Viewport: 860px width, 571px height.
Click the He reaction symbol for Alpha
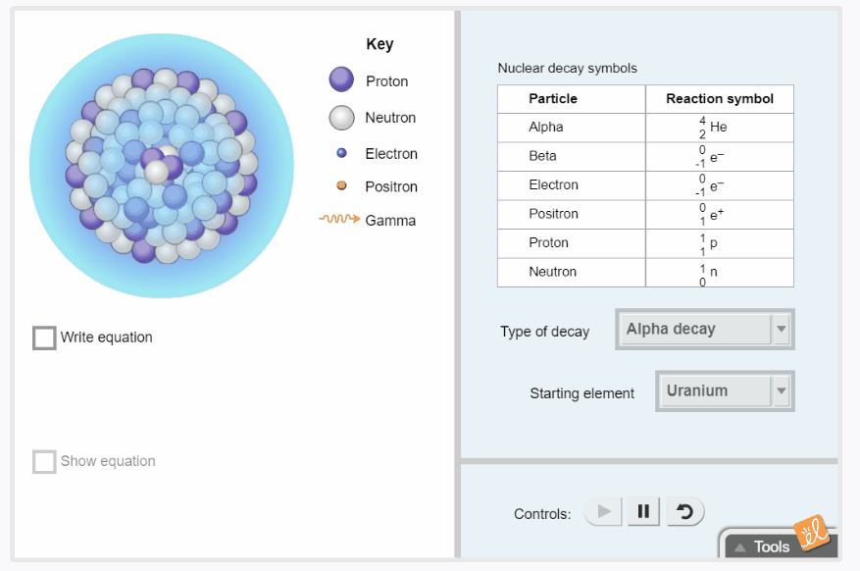pyautogui.click(x=719, y=126)
